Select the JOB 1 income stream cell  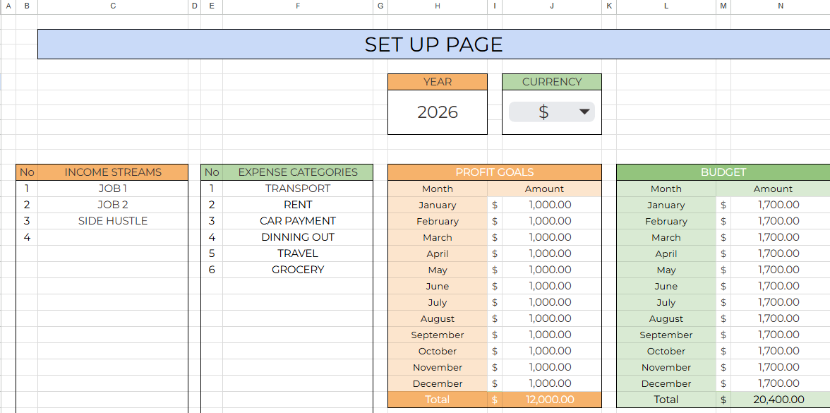(x=113, y=188)
